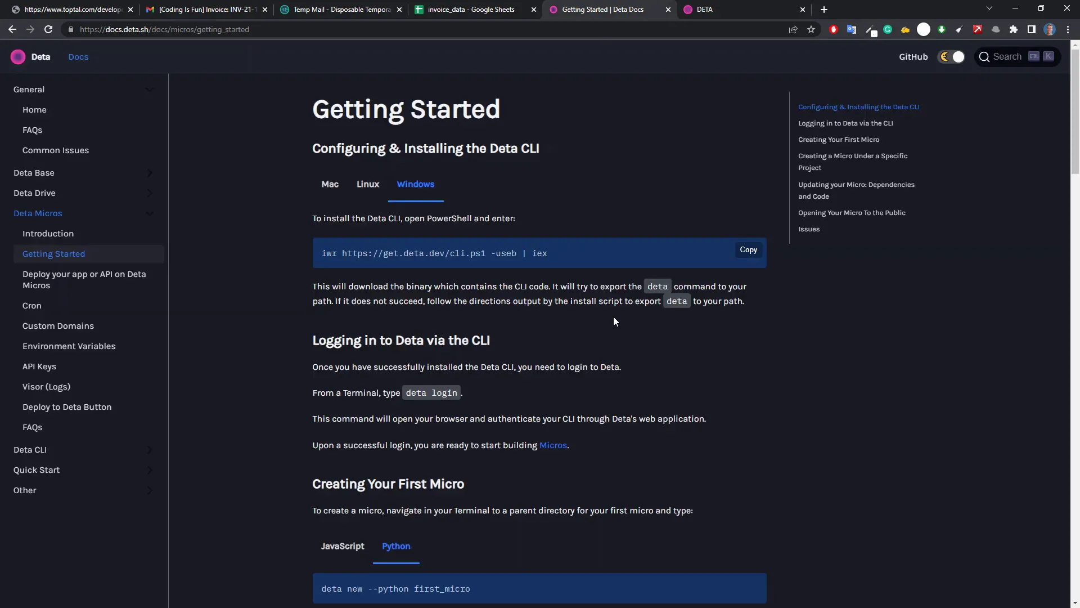Open the browser profile avatar

pyautogui.click(x=1050, y=29)
